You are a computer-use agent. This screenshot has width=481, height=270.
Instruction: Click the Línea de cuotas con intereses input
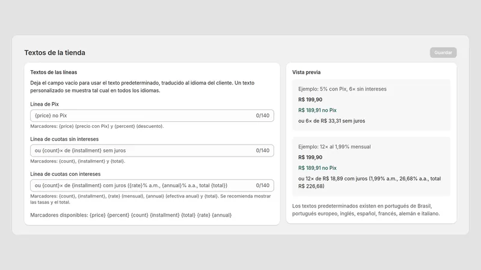pyautogui.click(x=152, y=185)
